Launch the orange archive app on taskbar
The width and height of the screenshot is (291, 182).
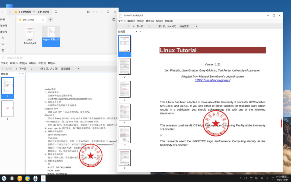20,178
